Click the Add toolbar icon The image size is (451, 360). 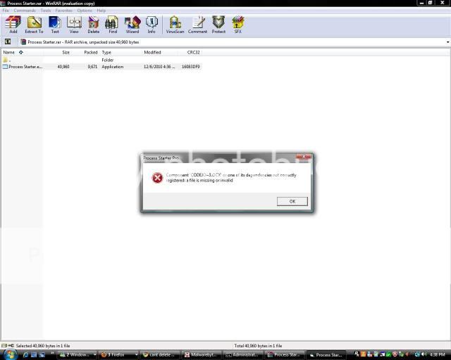click(13, 25)
